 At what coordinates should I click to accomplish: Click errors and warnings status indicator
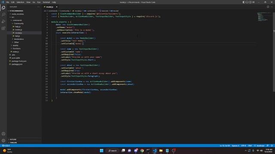tap(6, 145)
